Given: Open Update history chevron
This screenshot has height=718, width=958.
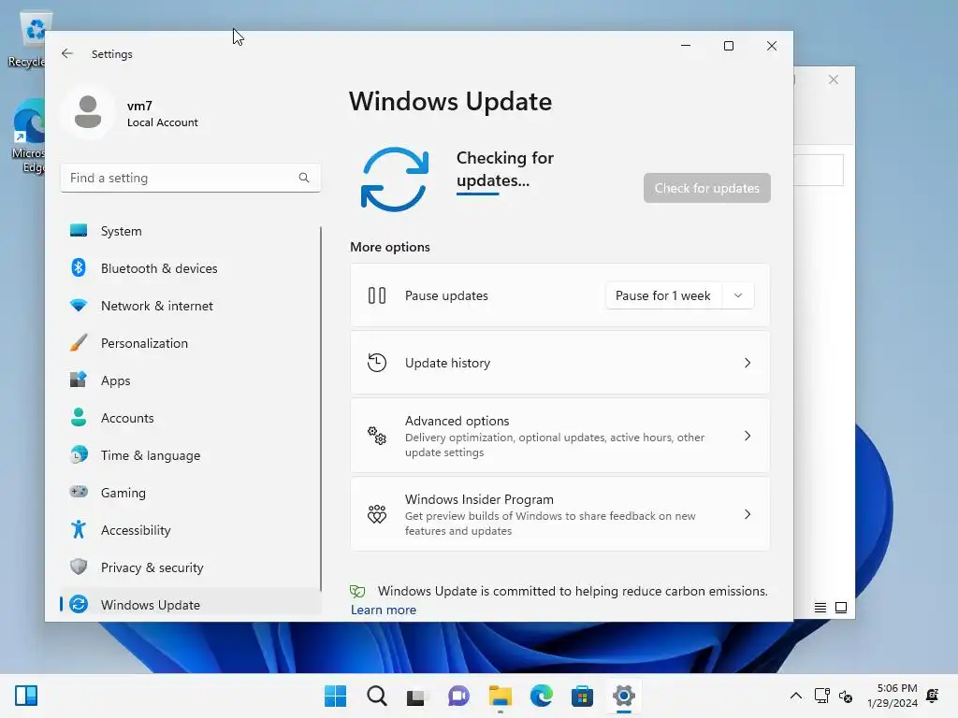Looking at the screenshot, I should coord(748,363).
